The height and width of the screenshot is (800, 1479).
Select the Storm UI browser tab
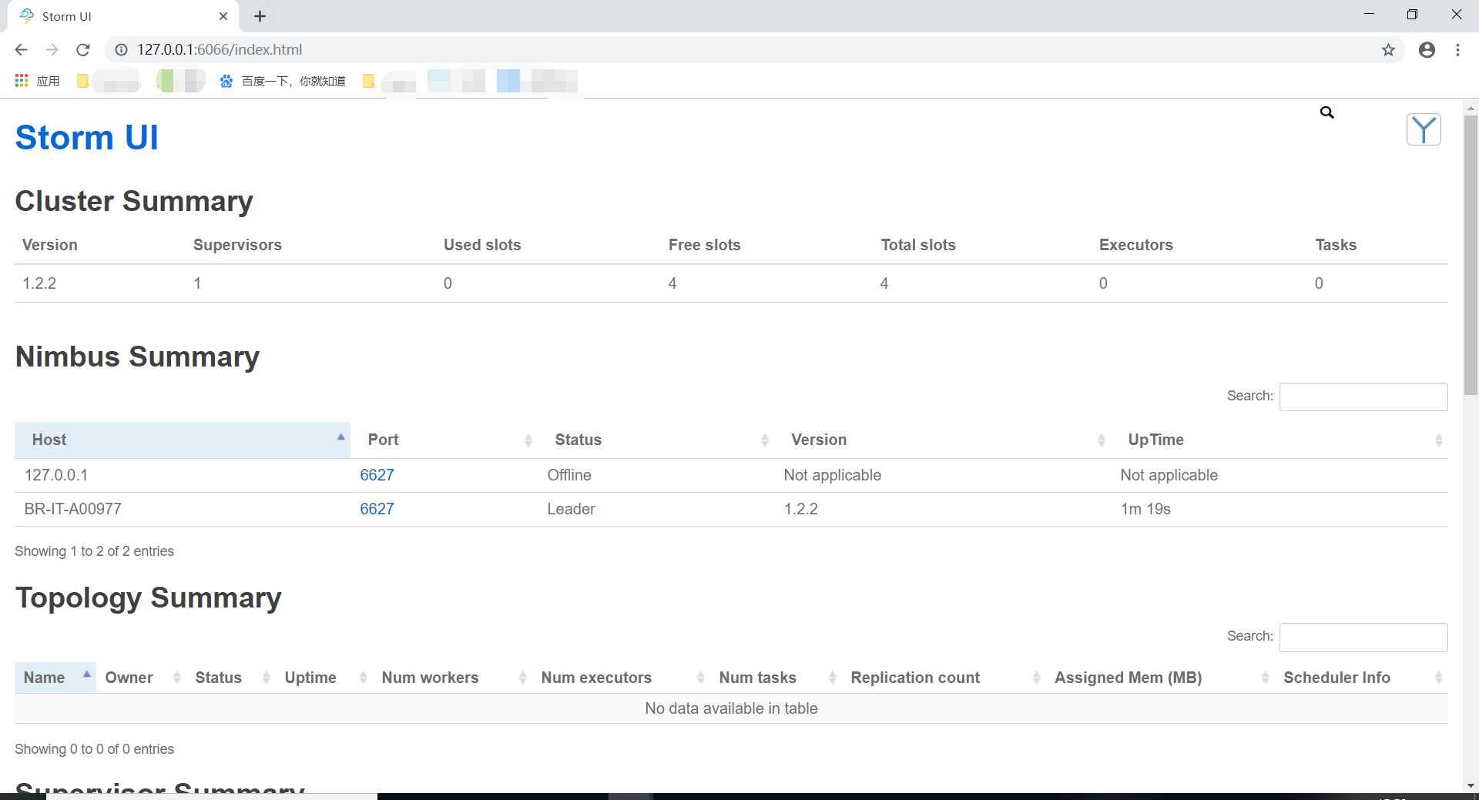(x=123, y=16)
